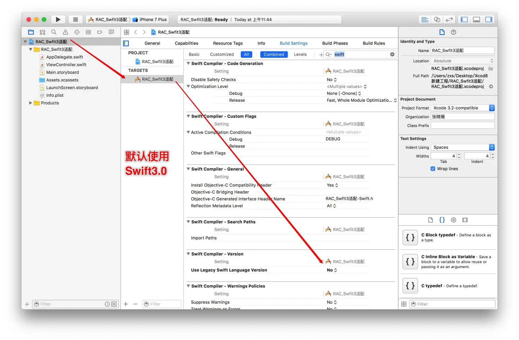Open the Build Phases tab
Screen dimensions: 519x340
335,43
